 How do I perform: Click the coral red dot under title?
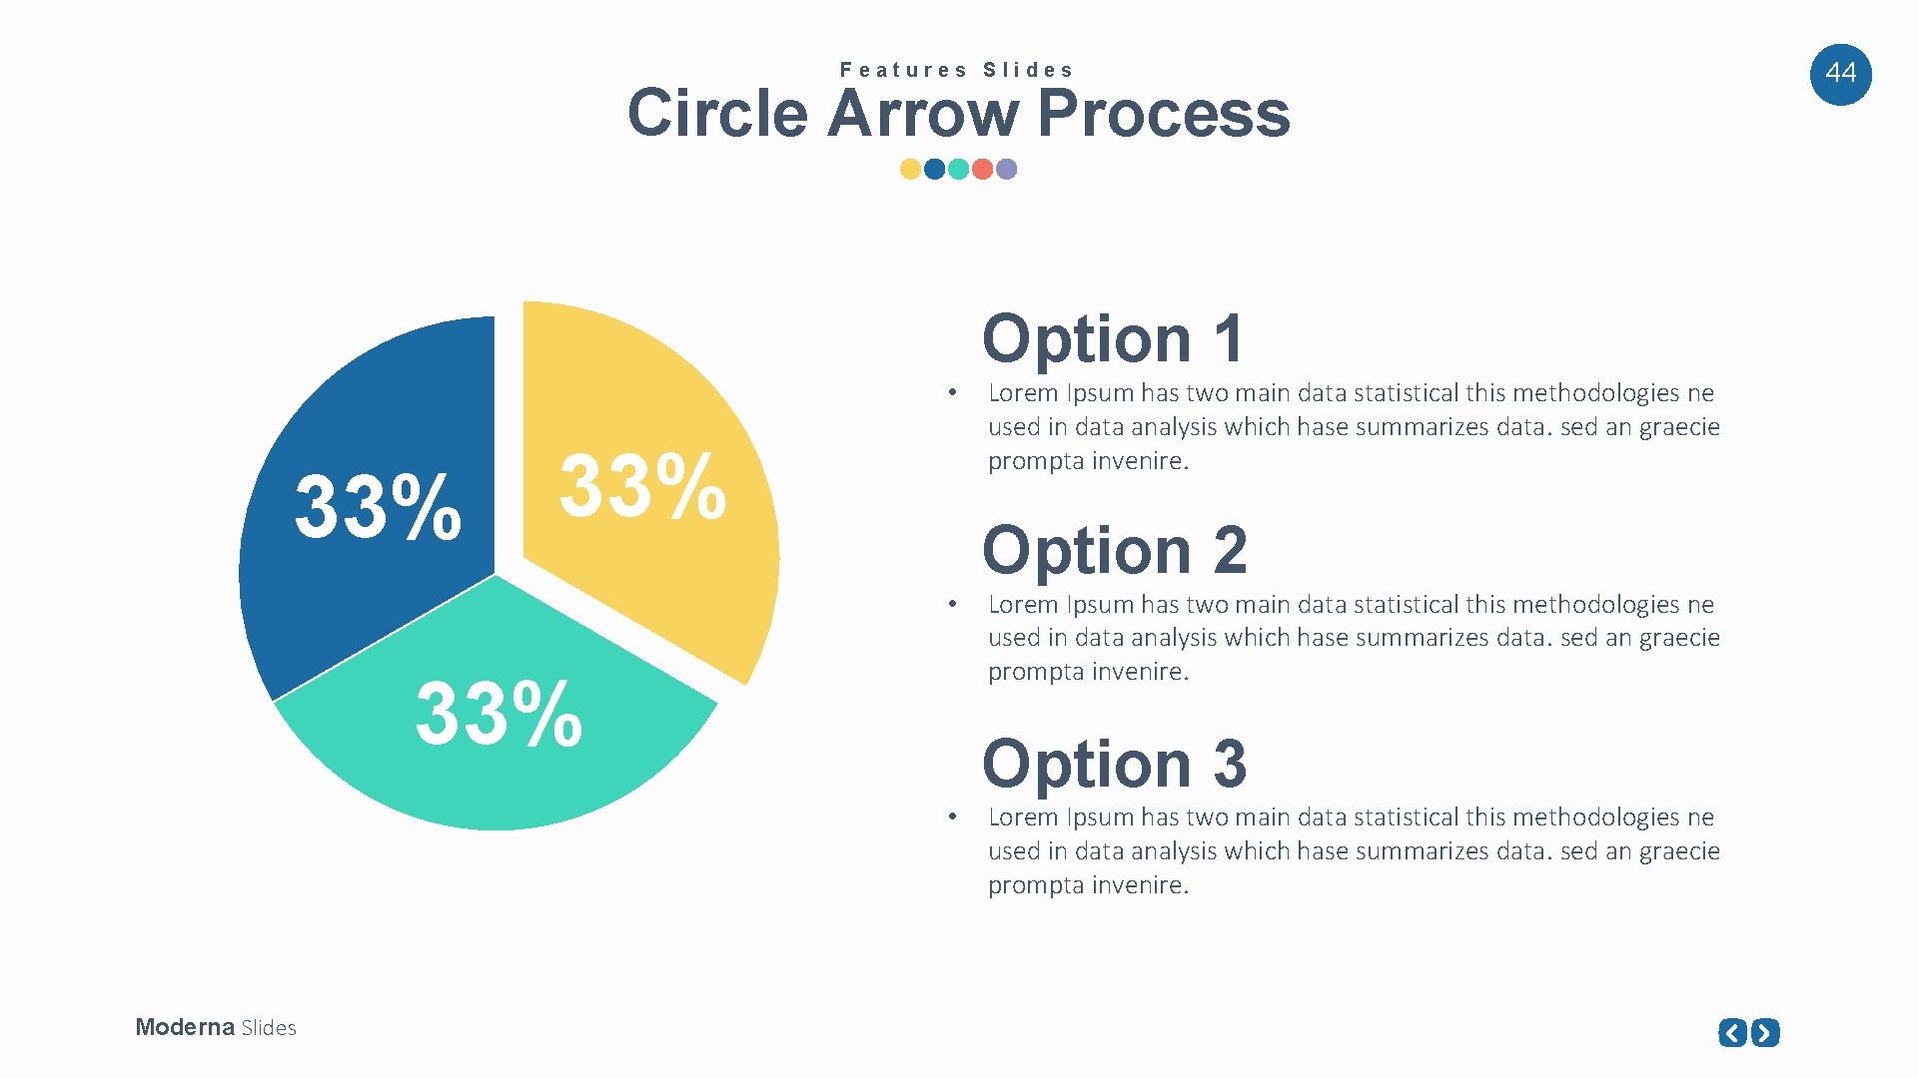coord(982,169)
